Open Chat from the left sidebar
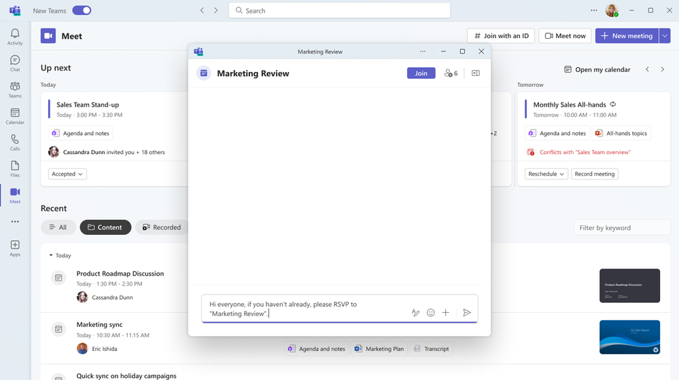 click(x=15, y=63)
